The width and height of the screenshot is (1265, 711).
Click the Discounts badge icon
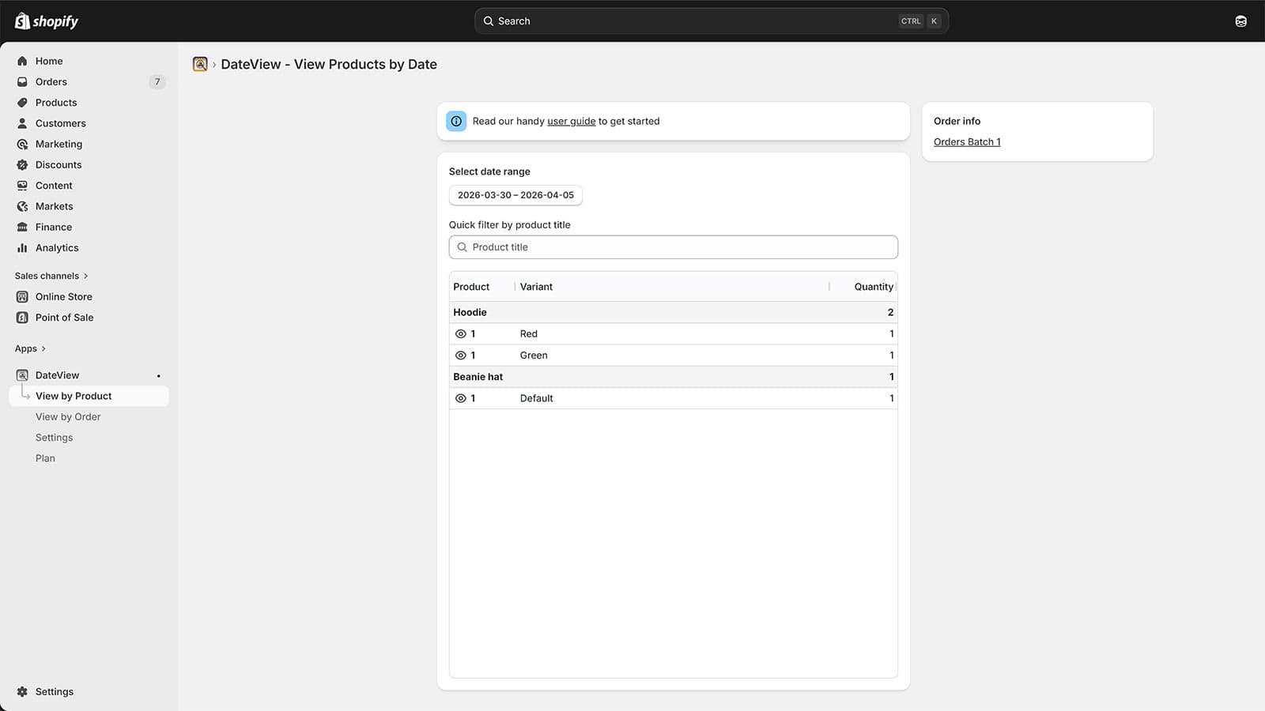pyautogui.click(x=22, y=164)
